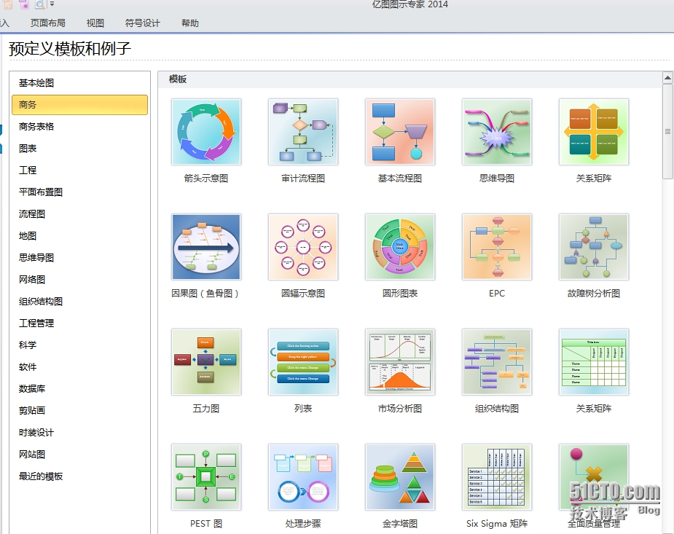Choose the 网站图 category
The width and height of the screenshot is (674, 534).
click(x=80, y=455)
